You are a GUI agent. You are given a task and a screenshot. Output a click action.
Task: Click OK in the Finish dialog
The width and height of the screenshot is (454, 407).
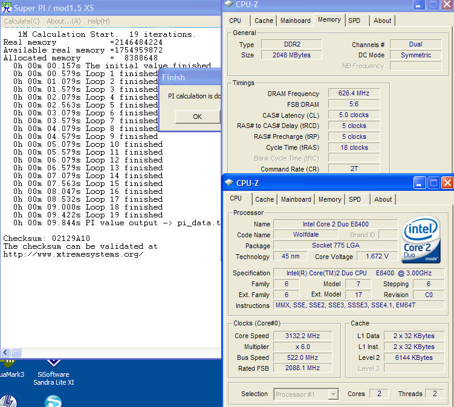tap(198, 117)
